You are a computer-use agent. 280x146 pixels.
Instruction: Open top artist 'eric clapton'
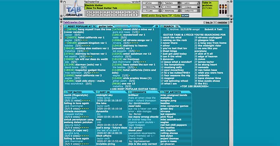(168, 130)
